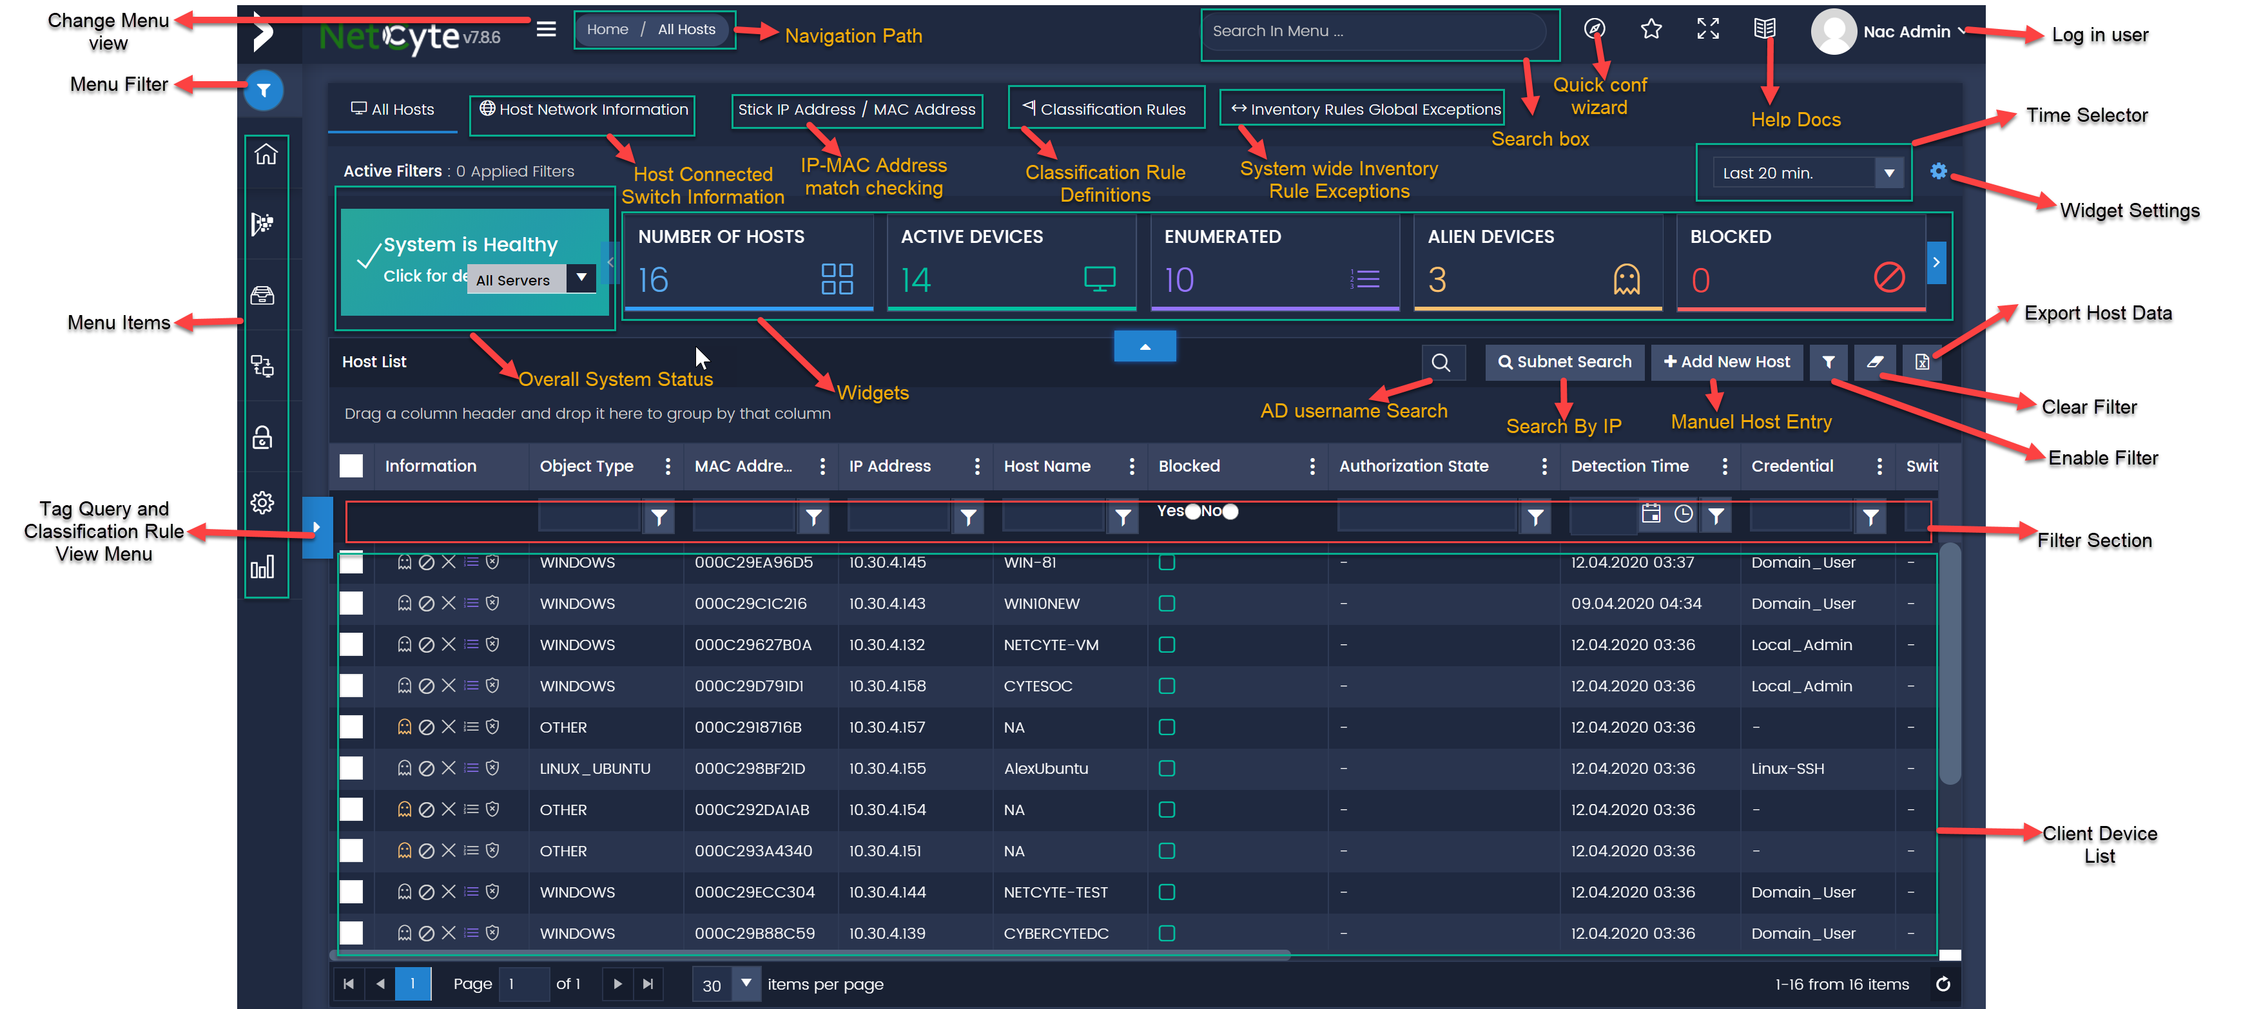
Task: Open Stick IP Address / MAC Address tab
Action: [x=856, y=109]
